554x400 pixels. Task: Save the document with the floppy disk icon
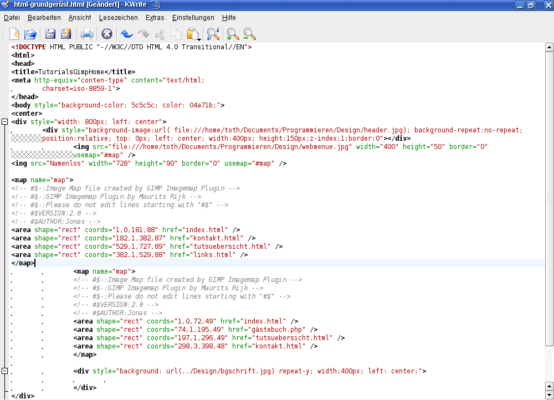(x=50, y=34)
